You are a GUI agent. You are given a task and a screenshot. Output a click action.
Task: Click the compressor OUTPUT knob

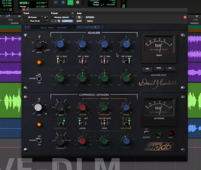(x=61, y=141)
